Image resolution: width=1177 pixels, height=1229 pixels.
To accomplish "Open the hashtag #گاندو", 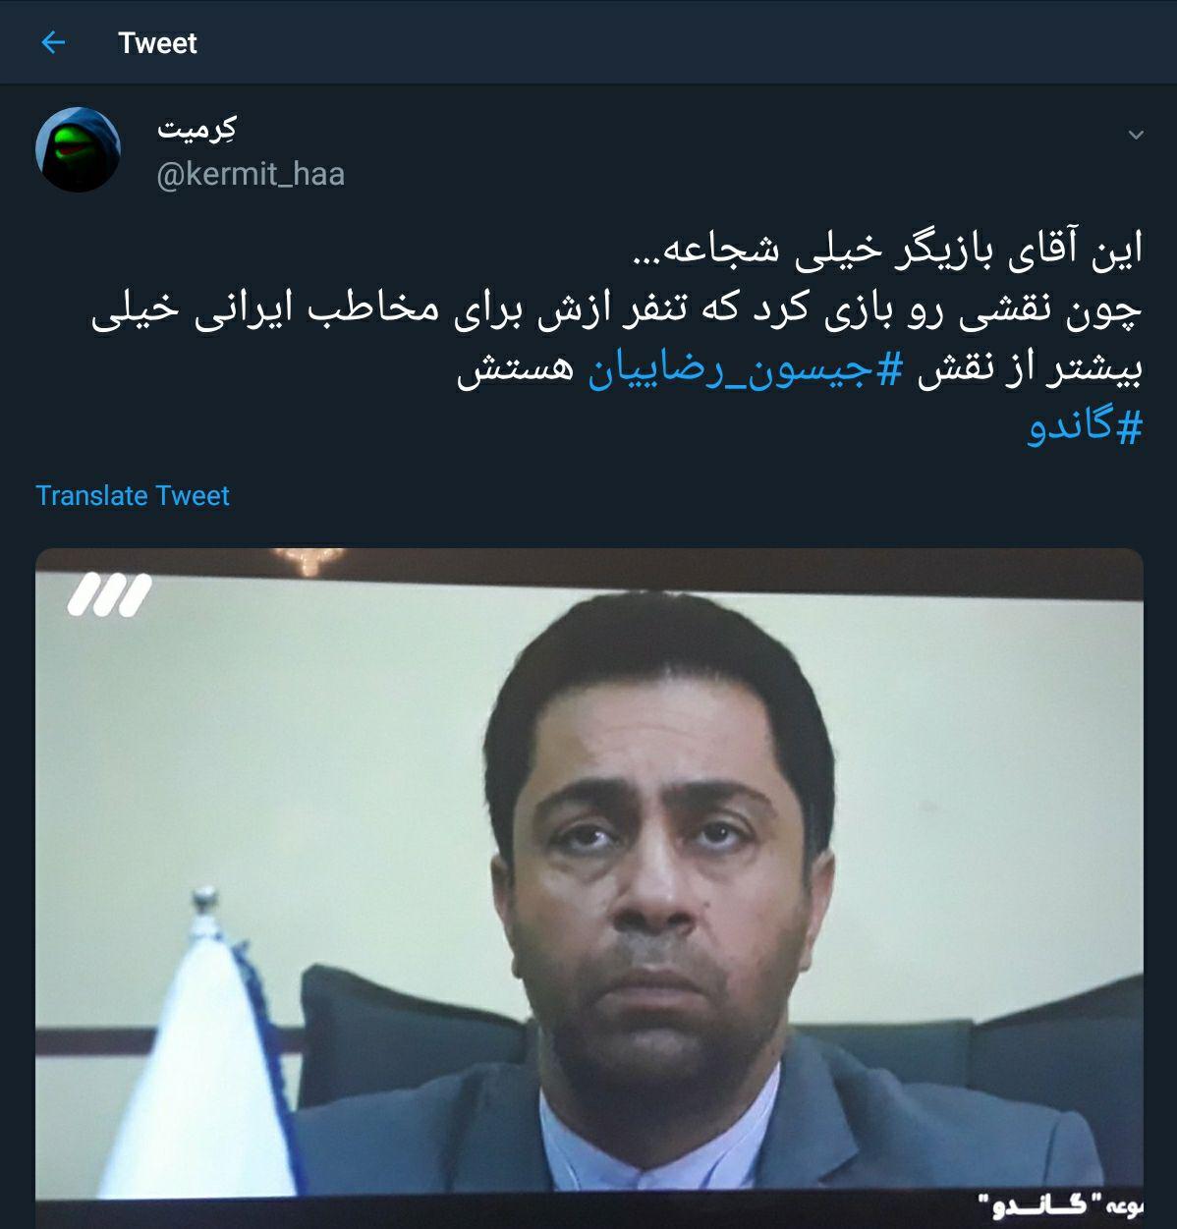I will (x=1086, y=428).
